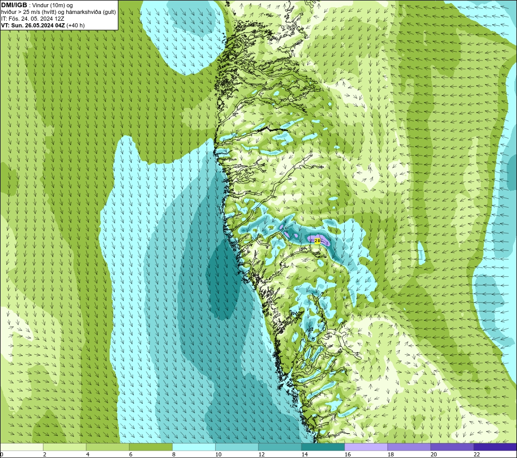Click the 20-22 m/s violet legend swatch
Screen dimensions: 517x458
coord(452,447)
